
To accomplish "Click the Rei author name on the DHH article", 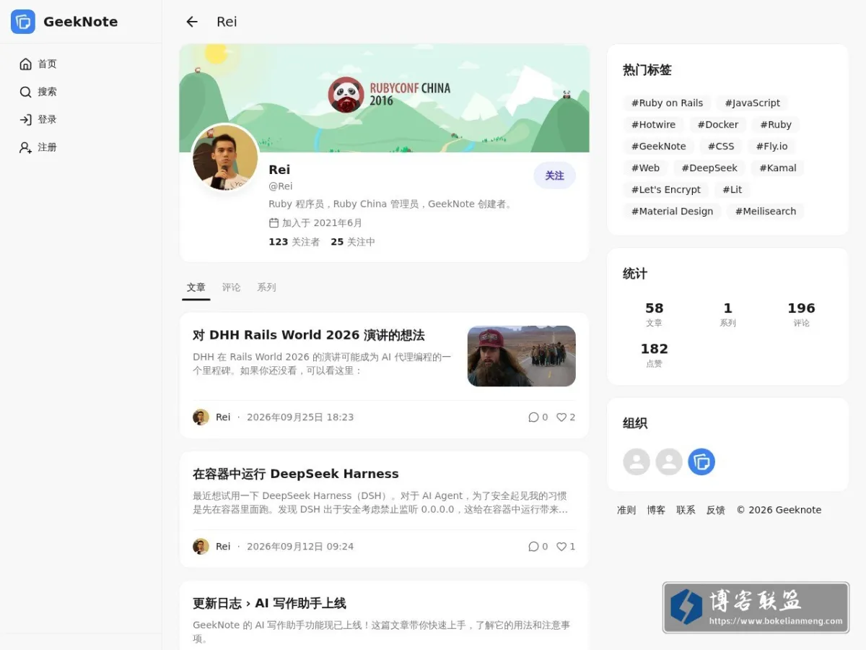I will [223, 417].
